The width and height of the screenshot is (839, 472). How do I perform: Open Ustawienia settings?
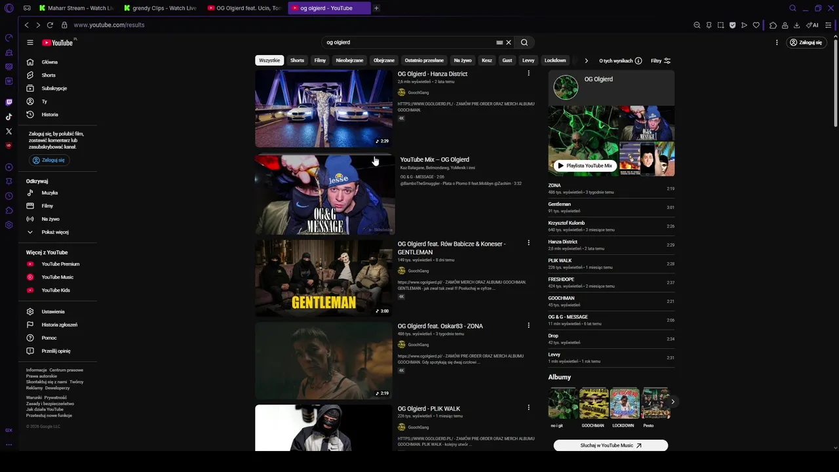pos(58,312)
